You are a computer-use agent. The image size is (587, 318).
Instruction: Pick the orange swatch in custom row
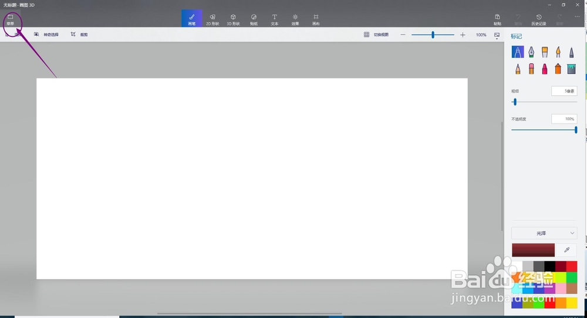coord(561,303)
